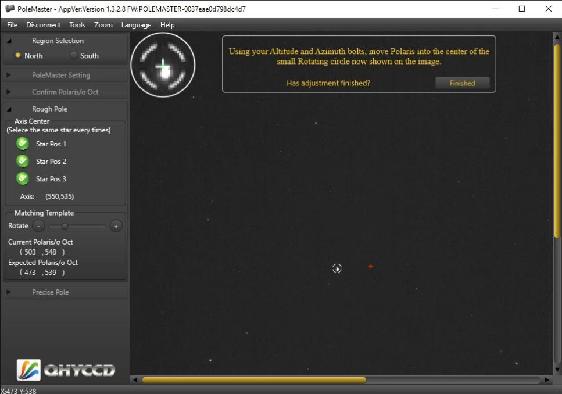Viewport: 562px width, 394px height.
Task: Click the PoleMaster app icon in title bar
Action: (10, 9)
